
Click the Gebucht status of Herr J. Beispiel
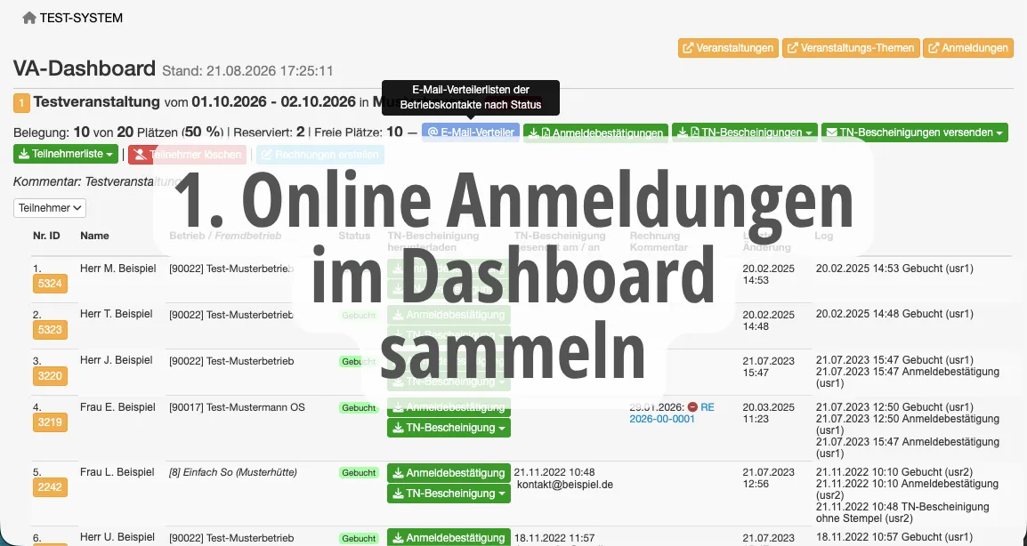click(x=359, y=361)
